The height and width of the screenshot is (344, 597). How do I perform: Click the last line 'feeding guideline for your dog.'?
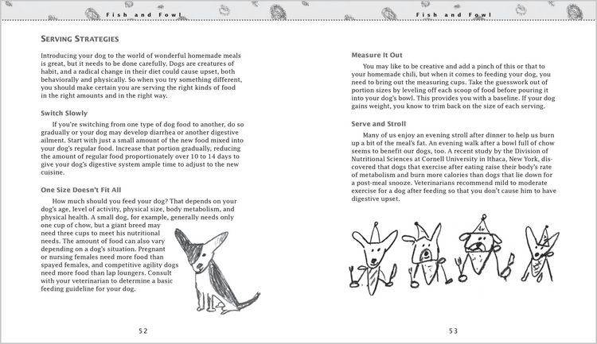[88, 289]
